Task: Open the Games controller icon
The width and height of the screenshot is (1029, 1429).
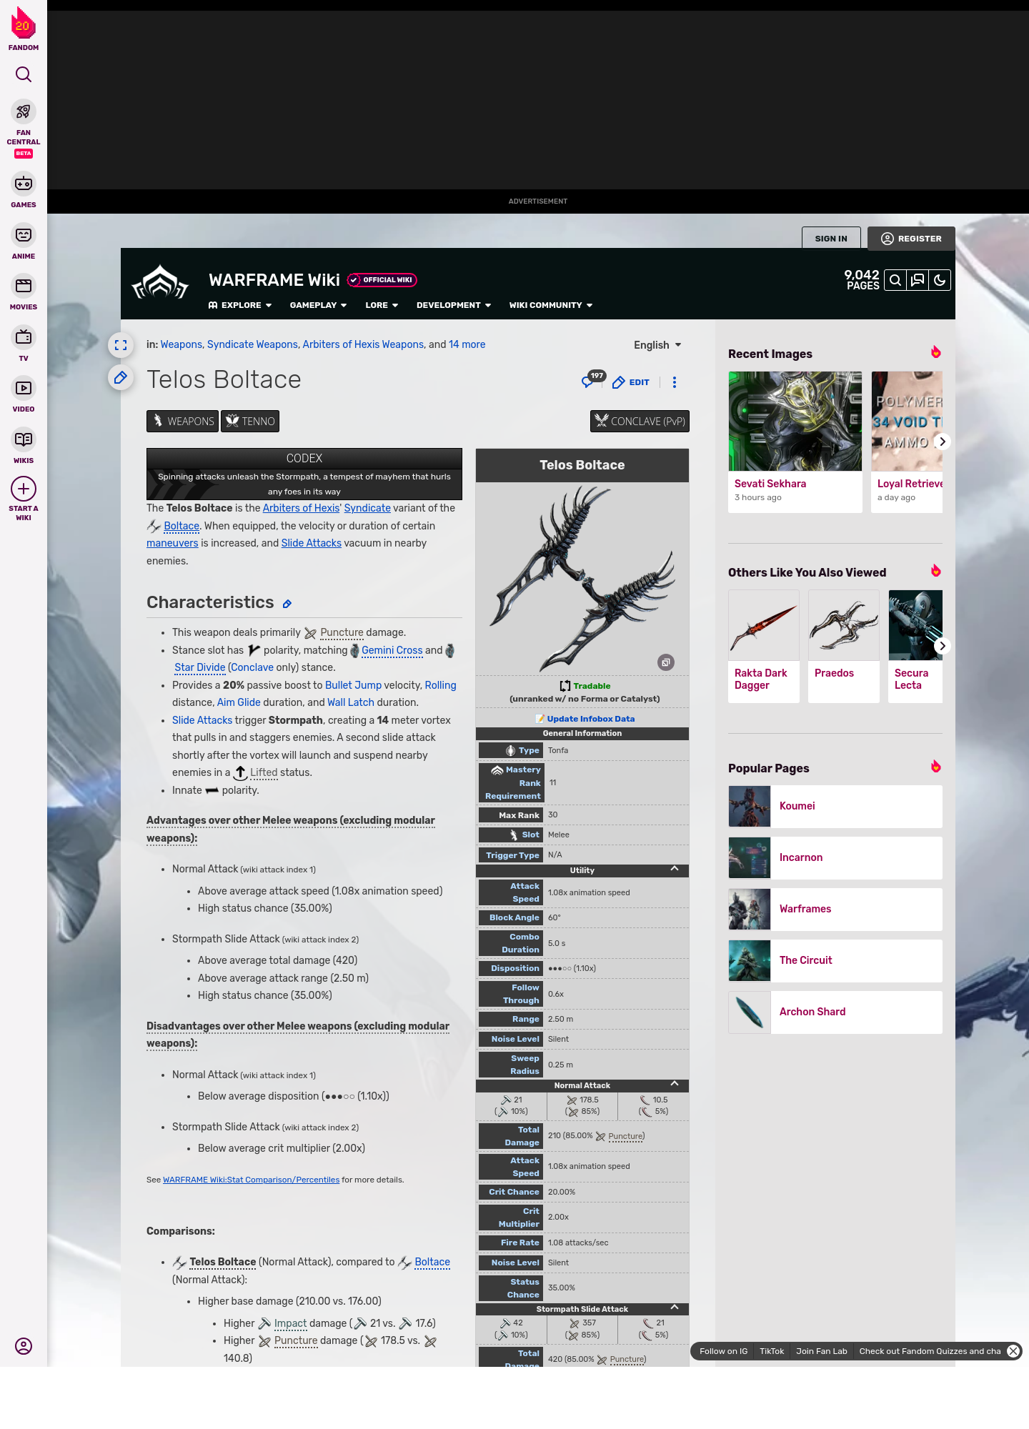Action: pos(24,184)
